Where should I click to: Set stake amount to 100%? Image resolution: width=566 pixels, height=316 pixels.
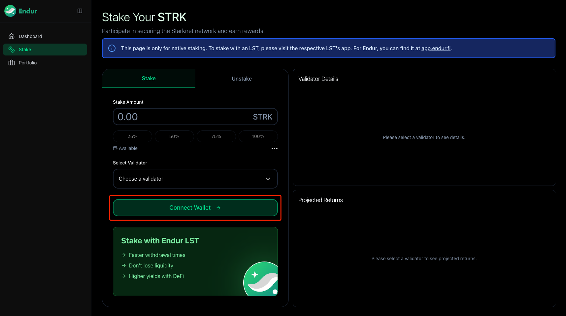coord(258,136)
